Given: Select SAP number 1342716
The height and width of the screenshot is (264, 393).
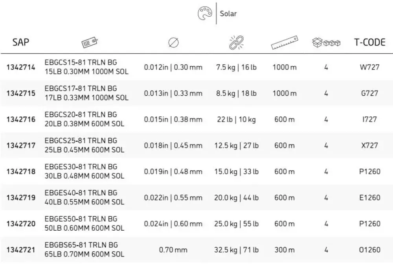Looking at the screenshot, I should click(x=21, y=119).
